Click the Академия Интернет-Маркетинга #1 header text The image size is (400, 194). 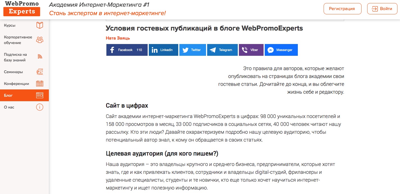coord(99,4)
